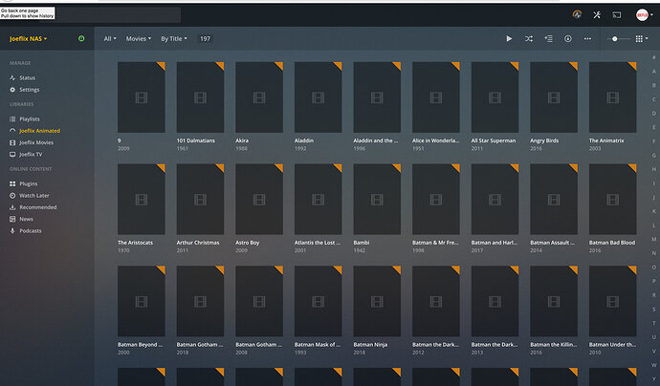Open the By Title sort dropdown
This screenshot has height=386, width=660.
point(174,38)
